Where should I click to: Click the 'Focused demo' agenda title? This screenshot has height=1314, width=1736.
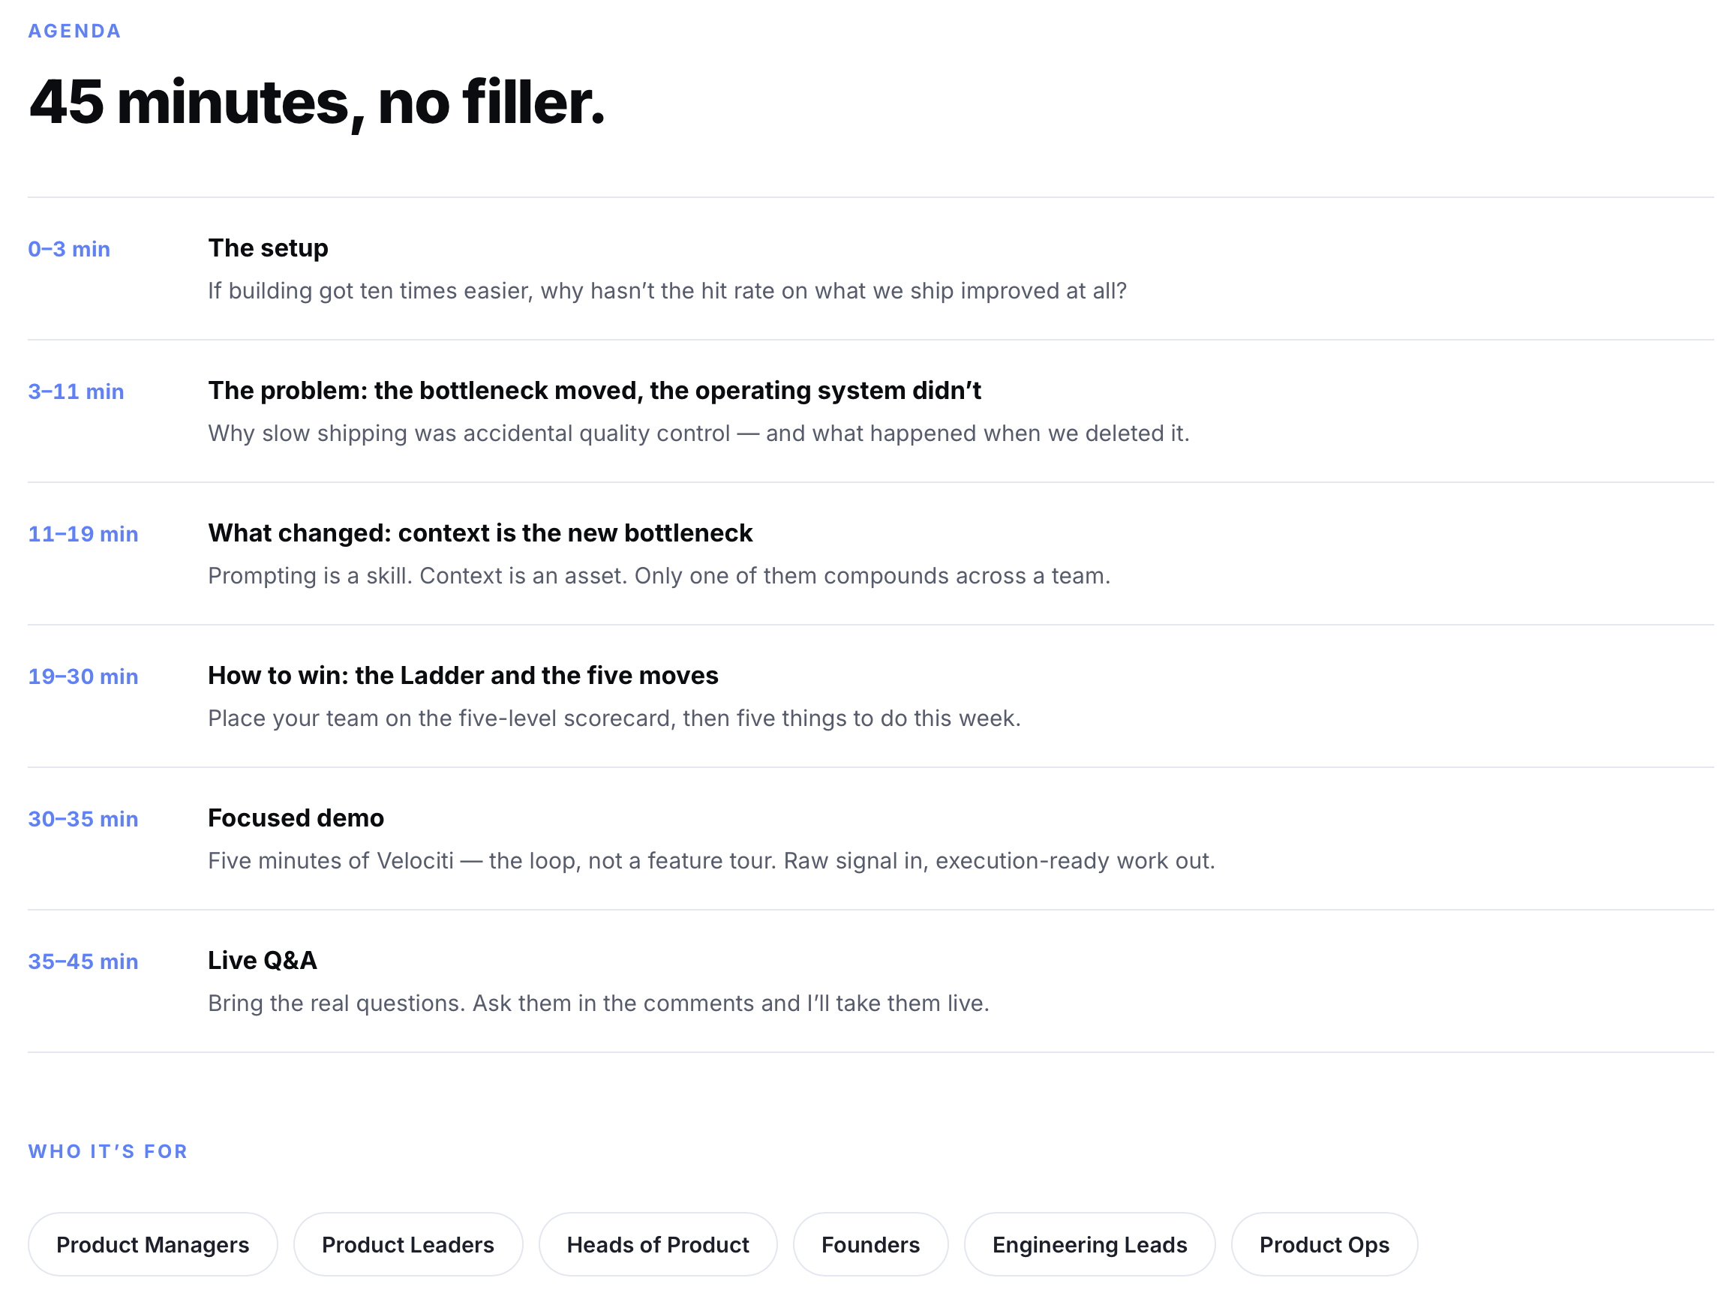[296, 818]
